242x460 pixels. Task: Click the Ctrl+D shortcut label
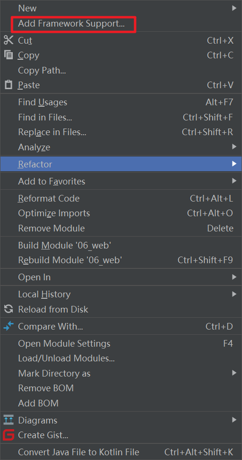219,326
